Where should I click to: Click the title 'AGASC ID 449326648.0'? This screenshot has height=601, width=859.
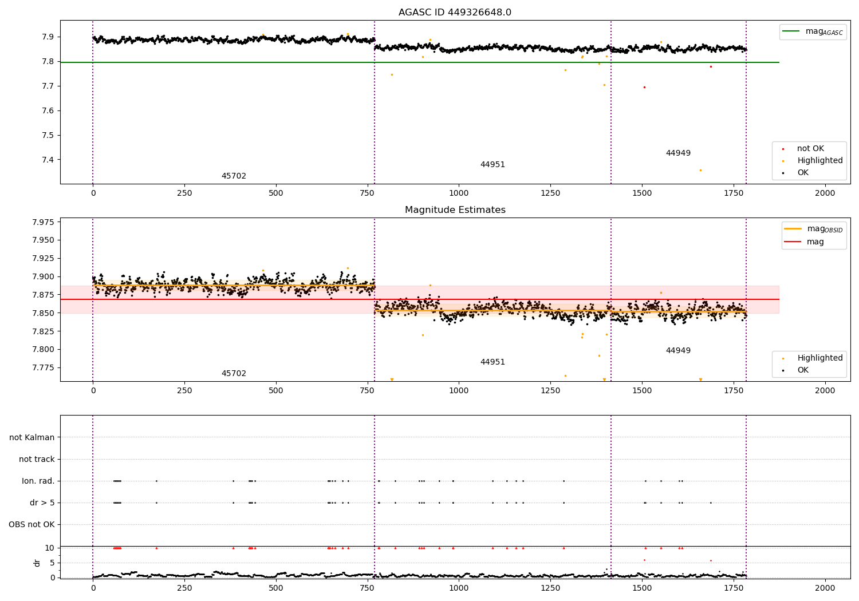click(455, 13)
